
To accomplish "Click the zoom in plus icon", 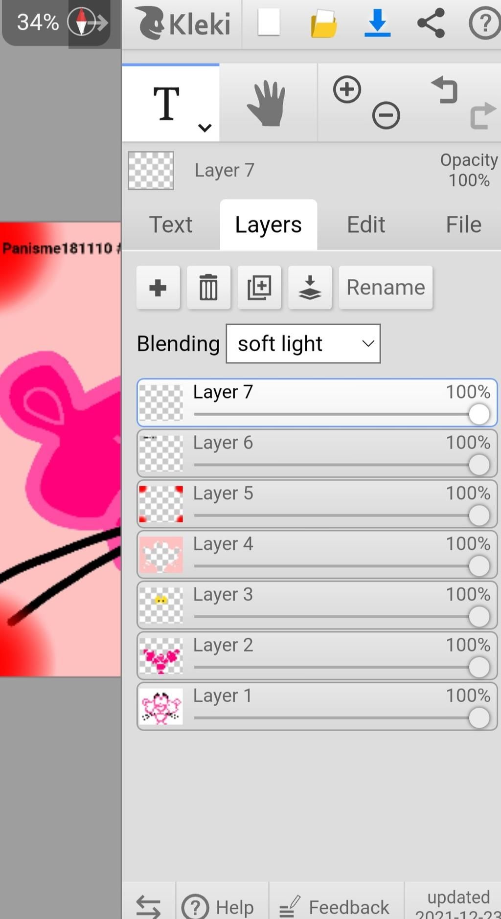I will [347, 90].
